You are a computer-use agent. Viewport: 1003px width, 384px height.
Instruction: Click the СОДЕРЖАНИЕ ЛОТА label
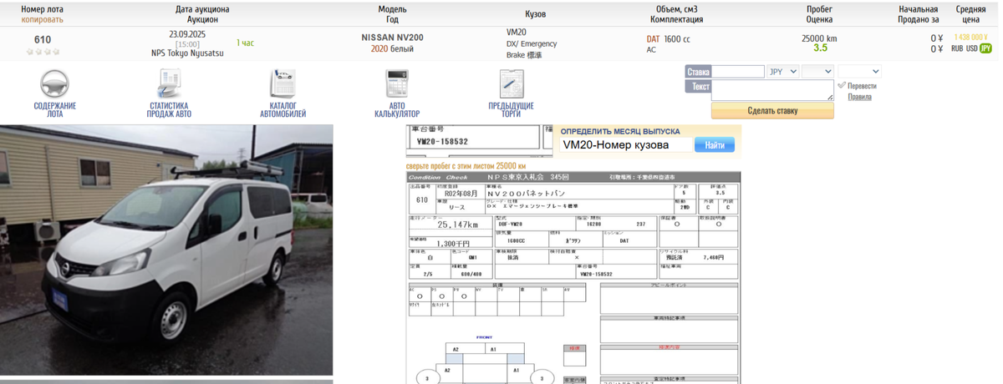55,109
